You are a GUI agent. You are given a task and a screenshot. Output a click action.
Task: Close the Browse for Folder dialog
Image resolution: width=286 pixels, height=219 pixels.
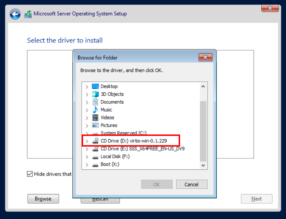click(205, 57)
